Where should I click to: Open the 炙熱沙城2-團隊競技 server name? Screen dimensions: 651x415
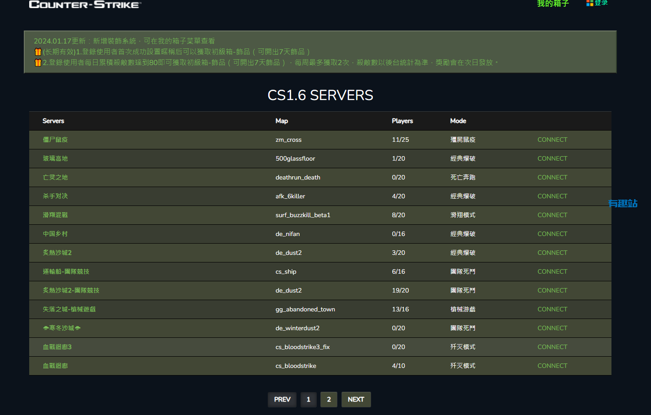click(x=71, y=290)
